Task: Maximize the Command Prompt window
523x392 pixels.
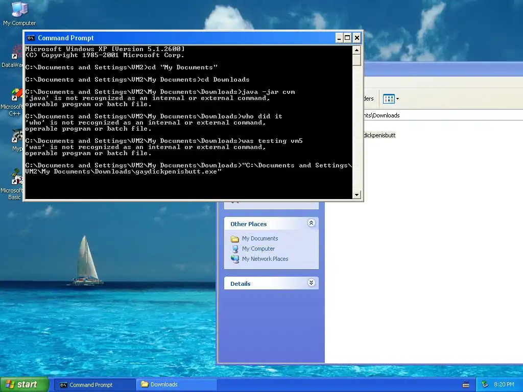Action: (347, 38)
